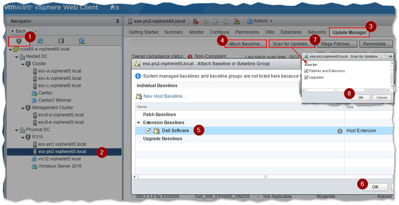Uncheck the Upgrades checkbox in the scan dialog
399x205 pixels.
307,77
